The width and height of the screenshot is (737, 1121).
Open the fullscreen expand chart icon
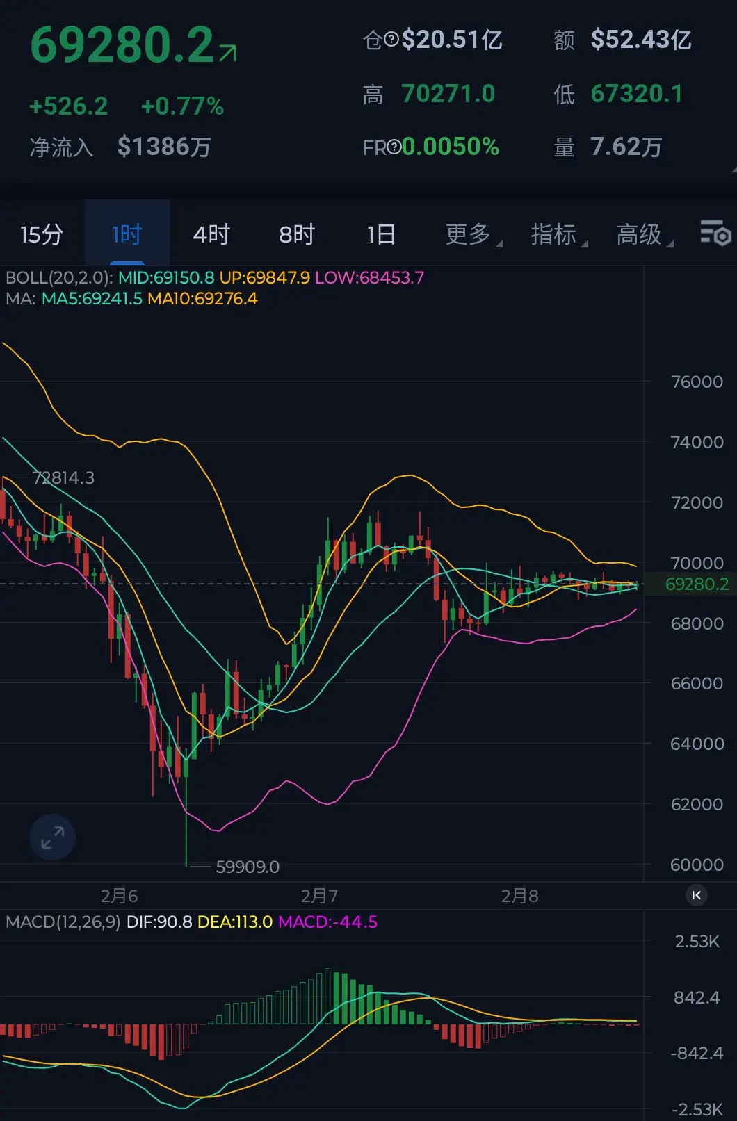tap(52, 837)
